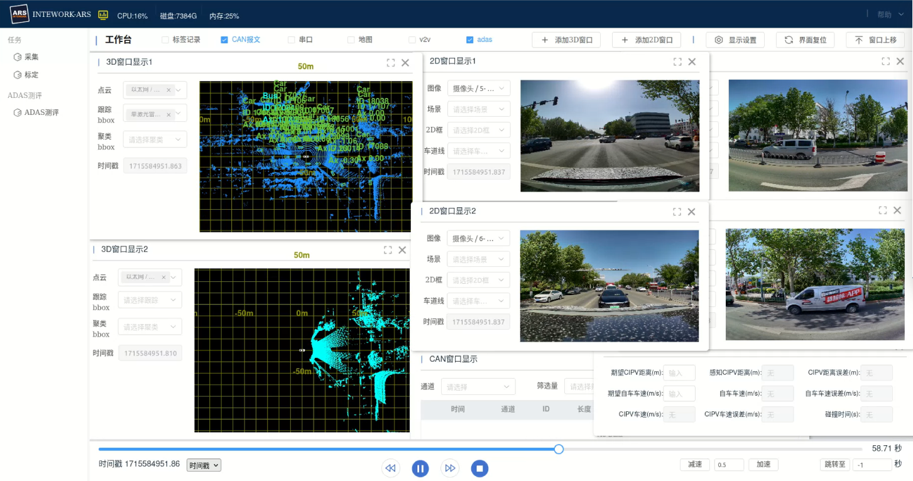Maximize the 3D窗口显示1 window
913x481 pixels.
(x=391, y=63)
